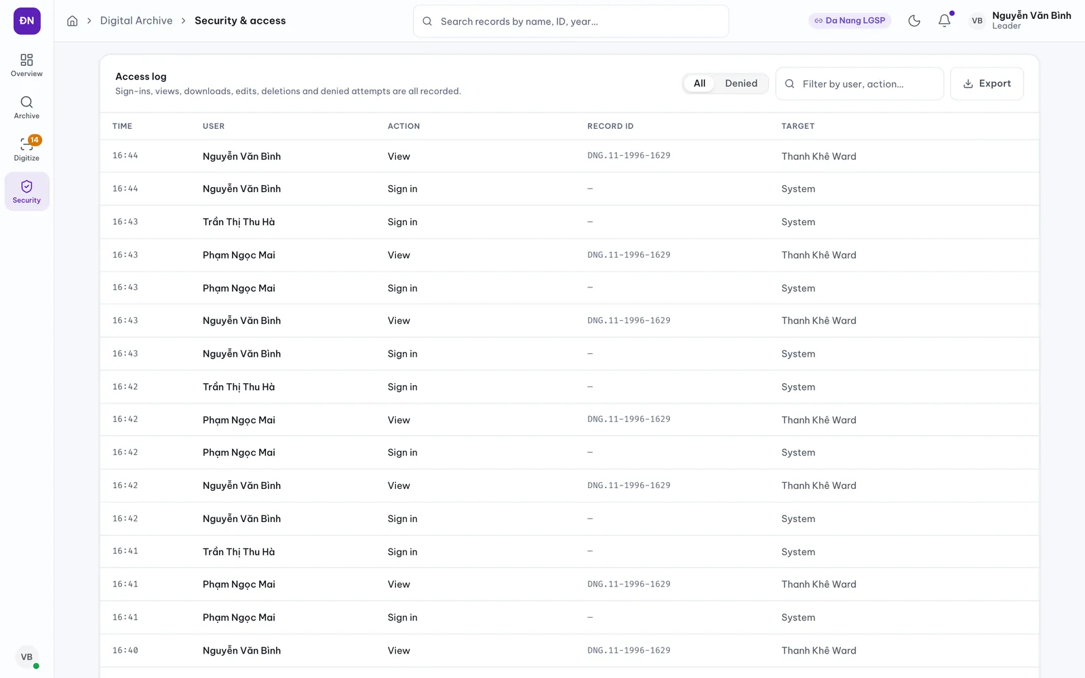Select the 16:44 View row record ID

pos(629,156)
